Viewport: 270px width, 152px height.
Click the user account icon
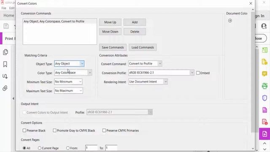coord(264,26)
